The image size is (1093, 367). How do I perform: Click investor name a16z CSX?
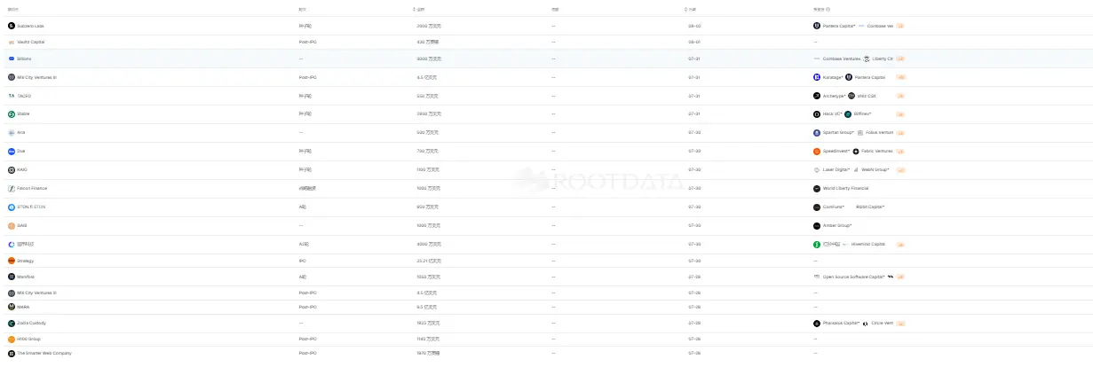[x=867, y=96]
